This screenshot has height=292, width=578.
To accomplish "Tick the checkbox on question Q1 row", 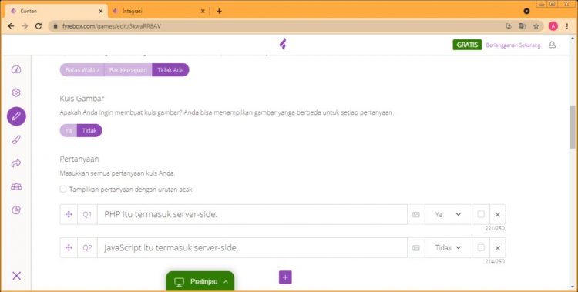I will (x=481, y=214).
